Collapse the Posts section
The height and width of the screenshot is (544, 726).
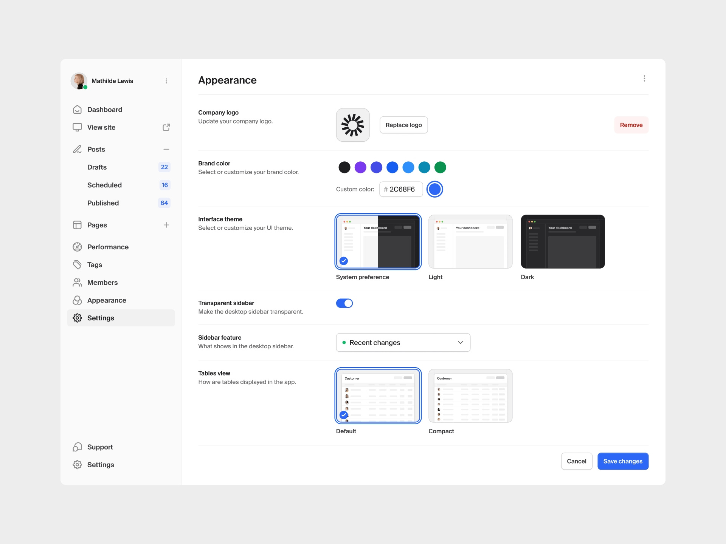(166, 149)
